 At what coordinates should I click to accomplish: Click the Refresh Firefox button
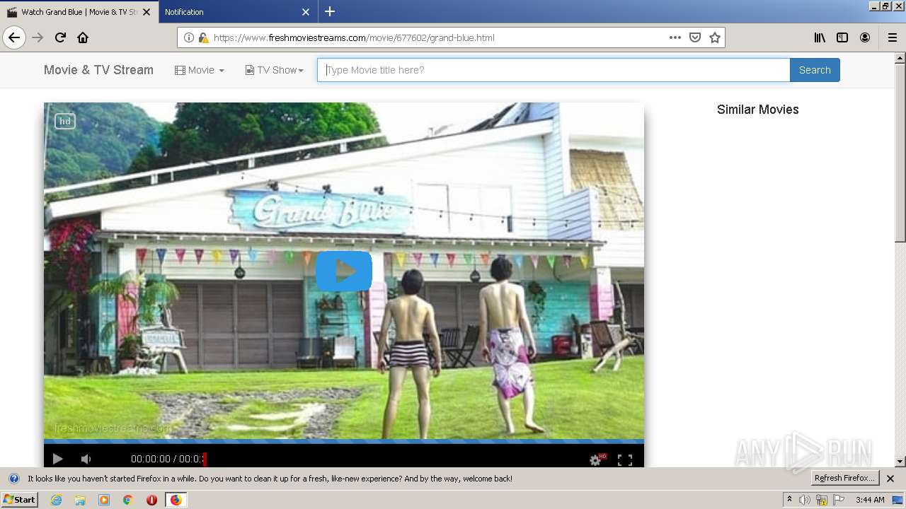tap(845, 479)
